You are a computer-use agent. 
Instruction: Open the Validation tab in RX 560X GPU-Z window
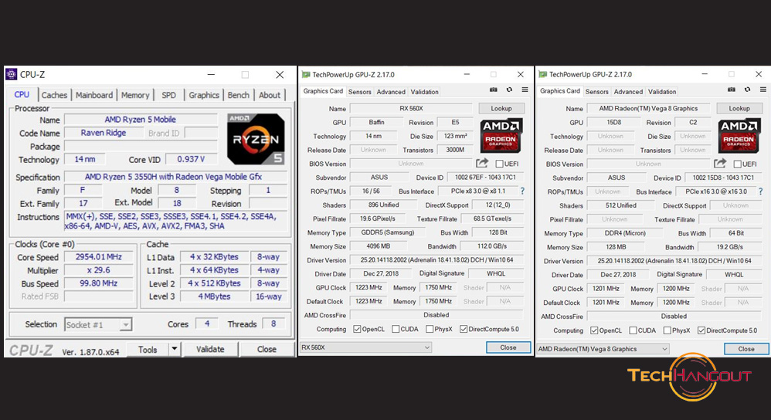pyautogui.click(x=424, y=92)
